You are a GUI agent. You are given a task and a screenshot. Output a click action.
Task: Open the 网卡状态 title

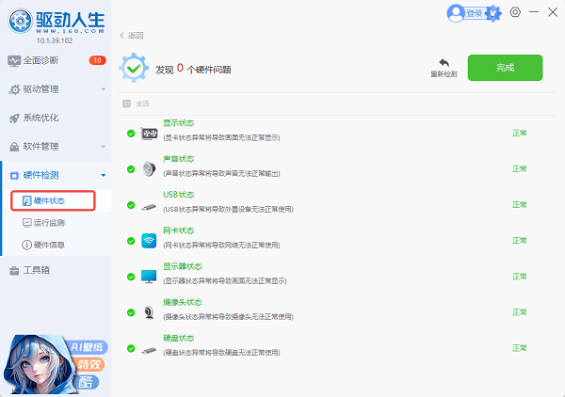pos(178,230)
